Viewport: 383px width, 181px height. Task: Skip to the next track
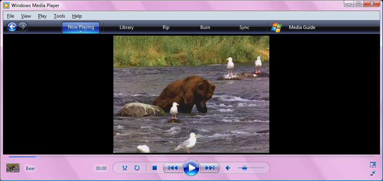pyautogui.click(x=210, y=168)
